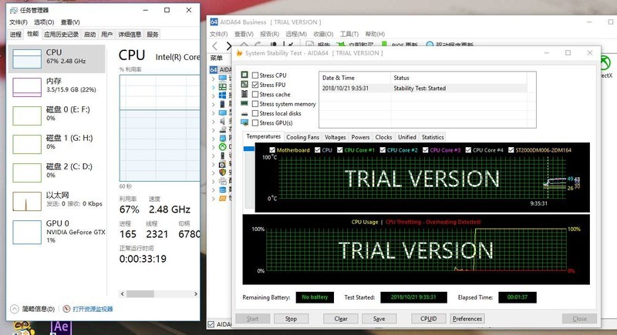Click scroll right arrow in Task Manager
The width and height of the screenshot is (617, 335).
tap(196, 293)
